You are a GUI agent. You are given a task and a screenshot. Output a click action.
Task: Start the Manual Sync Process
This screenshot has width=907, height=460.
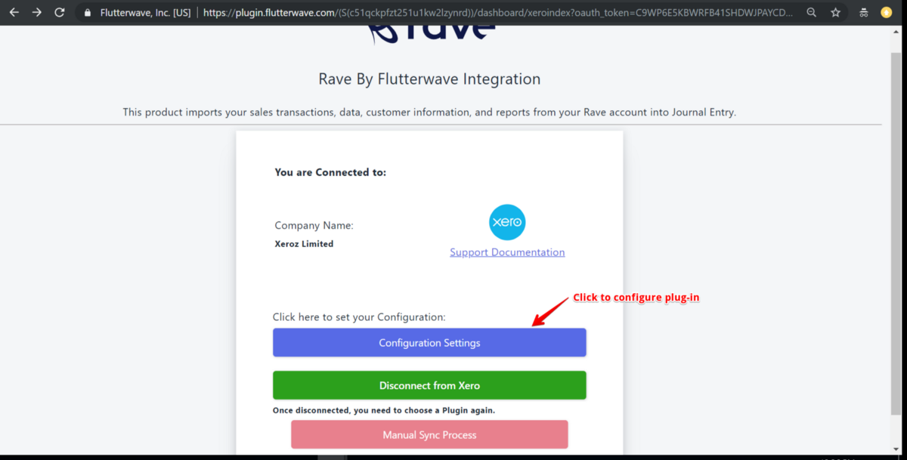(429, 435)
